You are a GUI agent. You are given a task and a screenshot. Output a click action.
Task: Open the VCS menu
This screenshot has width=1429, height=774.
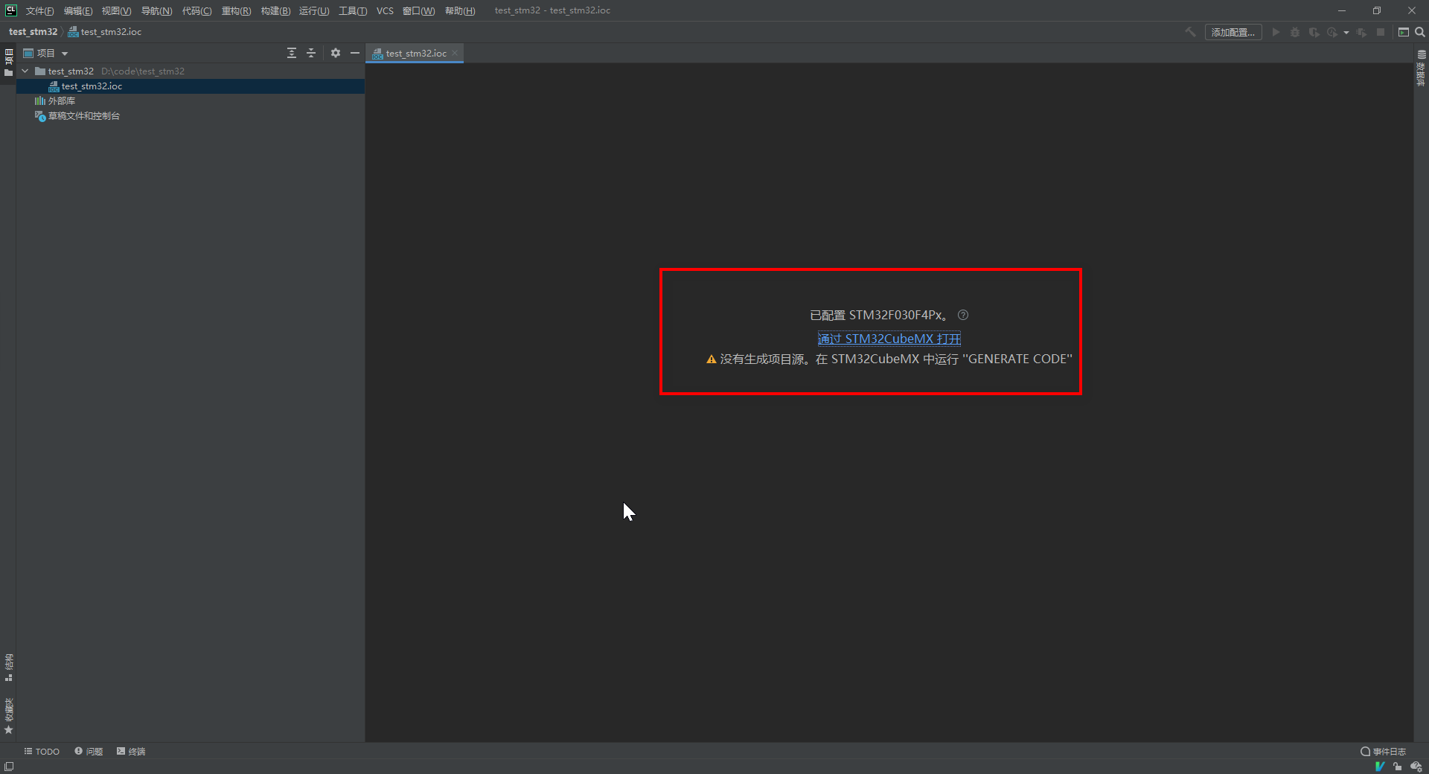coord(385,10)
